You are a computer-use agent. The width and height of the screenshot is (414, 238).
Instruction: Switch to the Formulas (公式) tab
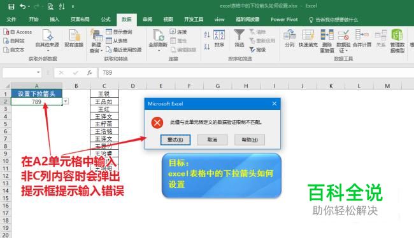[x=106, y=20]
